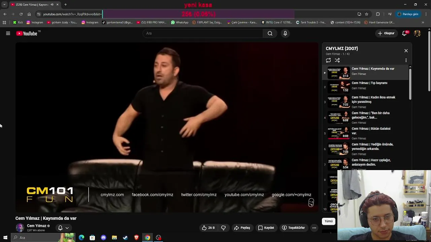Show more bookmarks overflow chevron
The image size is (431, 242).
point(423,23)
